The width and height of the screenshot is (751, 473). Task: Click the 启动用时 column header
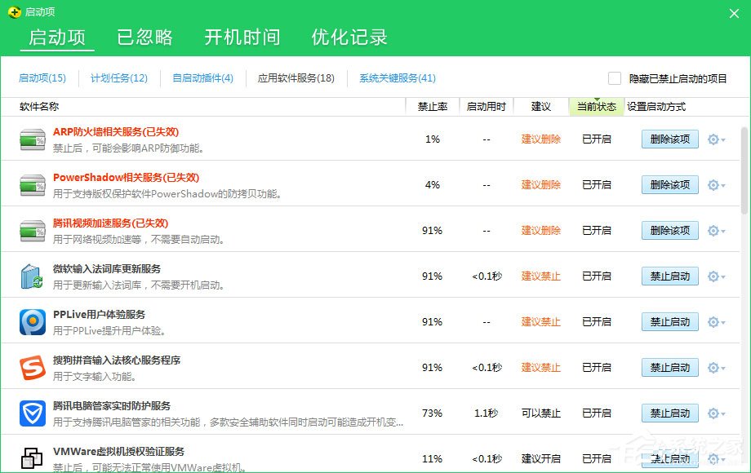488,106
